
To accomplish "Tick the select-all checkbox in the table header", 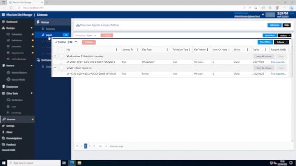I will (62, 49).
